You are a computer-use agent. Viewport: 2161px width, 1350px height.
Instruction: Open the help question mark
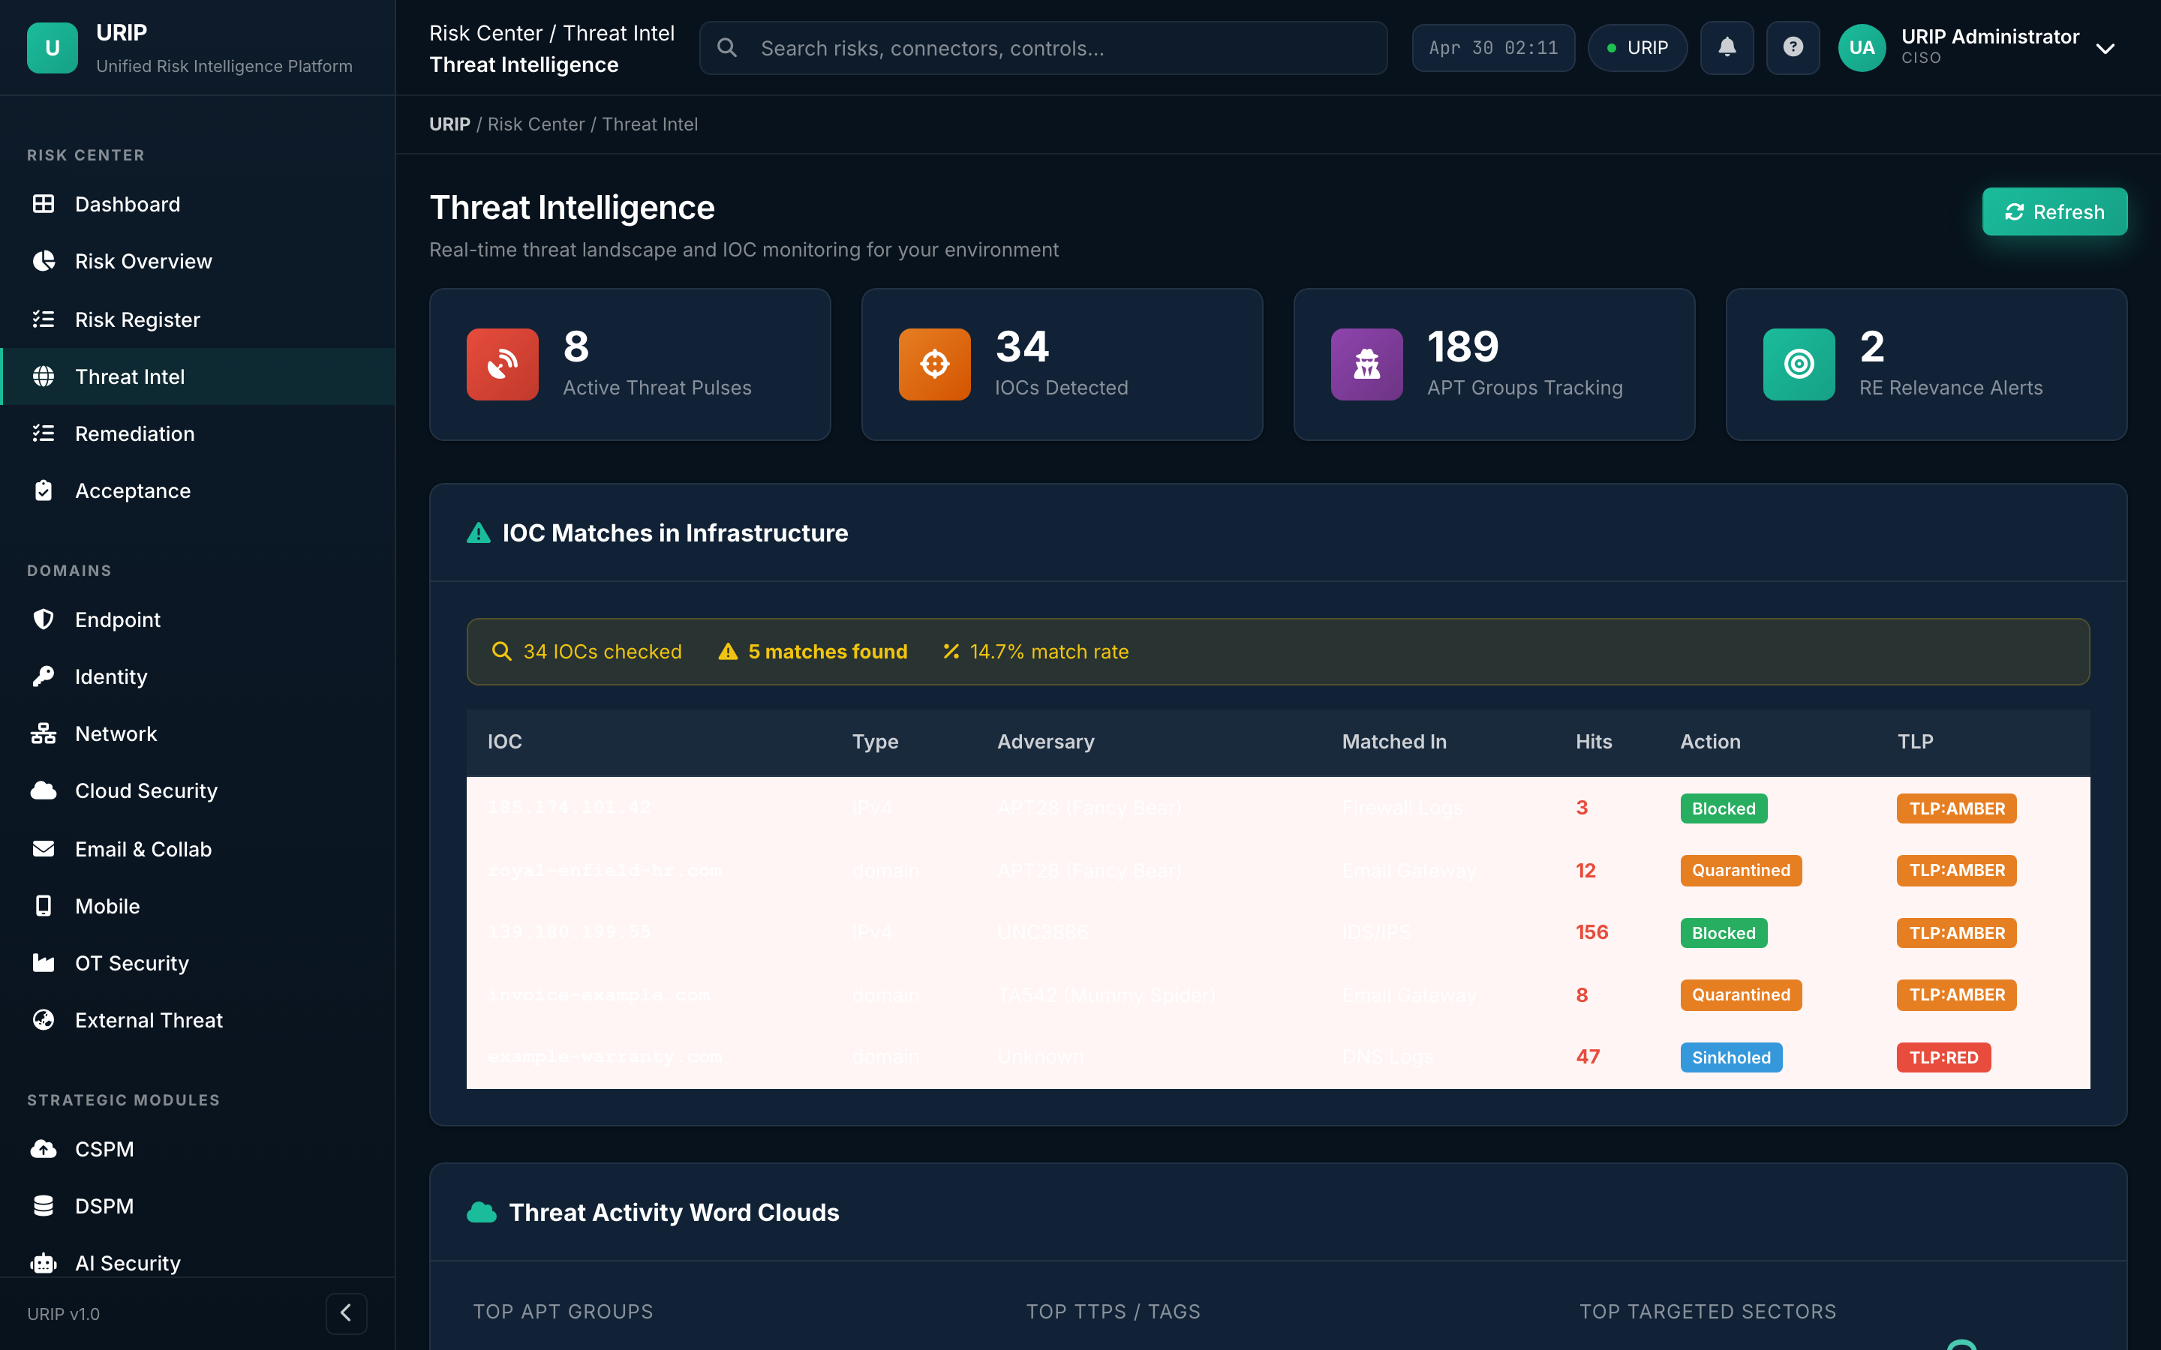(1793, 47)
